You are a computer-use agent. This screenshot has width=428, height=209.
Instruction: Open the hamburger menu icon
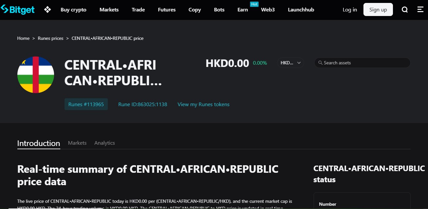point(420,9)
